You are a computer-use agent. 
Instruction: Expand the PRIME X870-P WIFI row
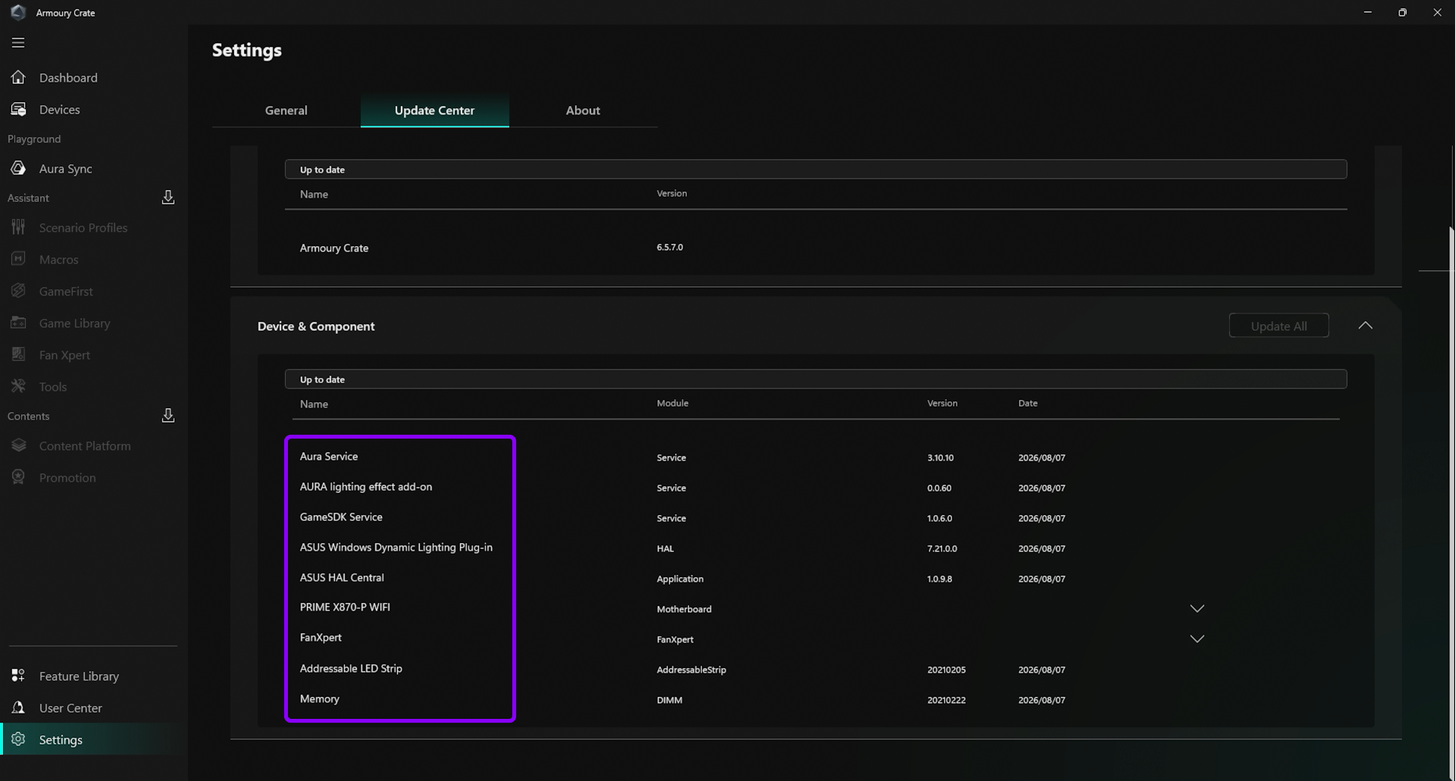coord(1197,609)
